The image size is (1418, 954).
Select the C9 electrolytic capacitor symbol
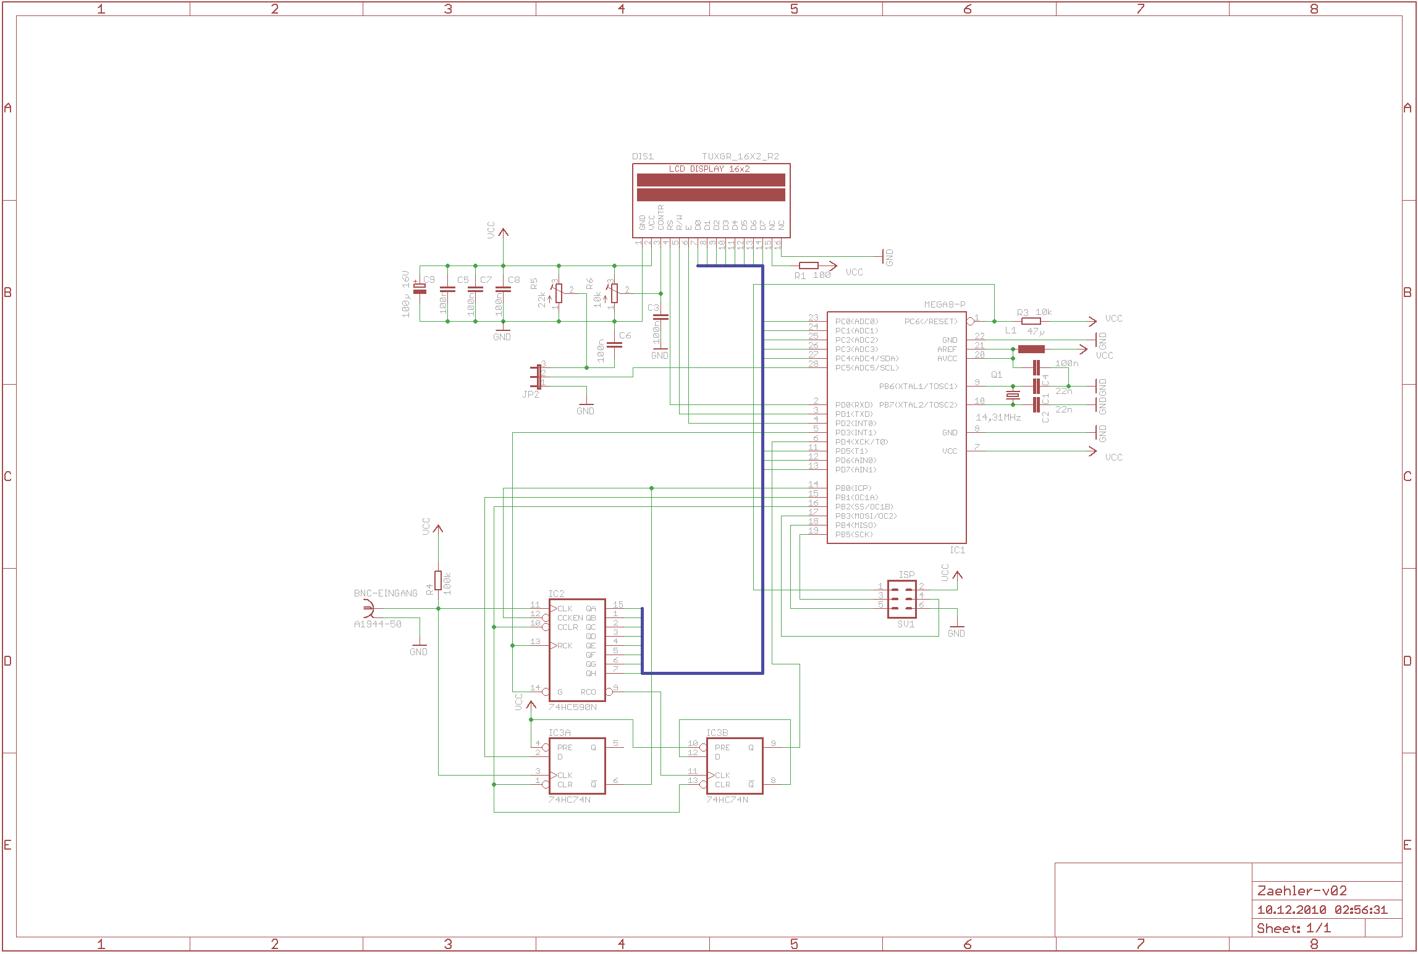pyautogui.click(x=420, y=288)
